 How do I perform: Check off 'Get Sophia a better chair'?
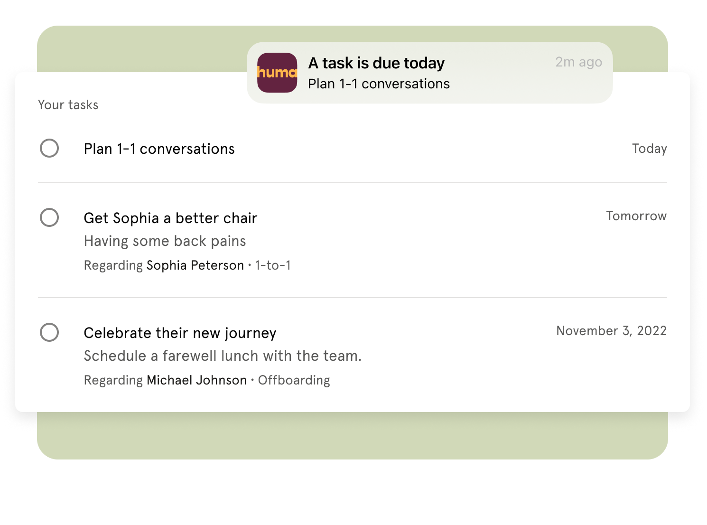coord(49,217)
